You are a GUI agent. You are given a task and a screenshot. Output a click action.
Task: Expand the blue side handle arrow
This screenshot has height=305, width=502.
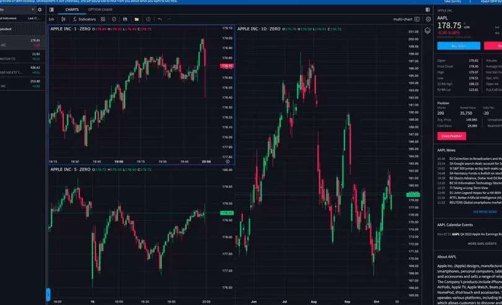click(48, 294)
